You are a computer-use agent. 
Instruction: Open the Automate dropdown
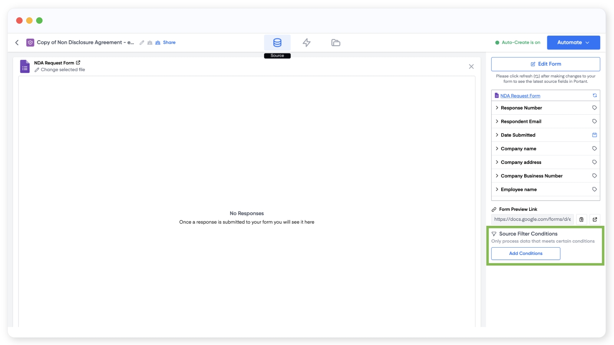(573, 43)
